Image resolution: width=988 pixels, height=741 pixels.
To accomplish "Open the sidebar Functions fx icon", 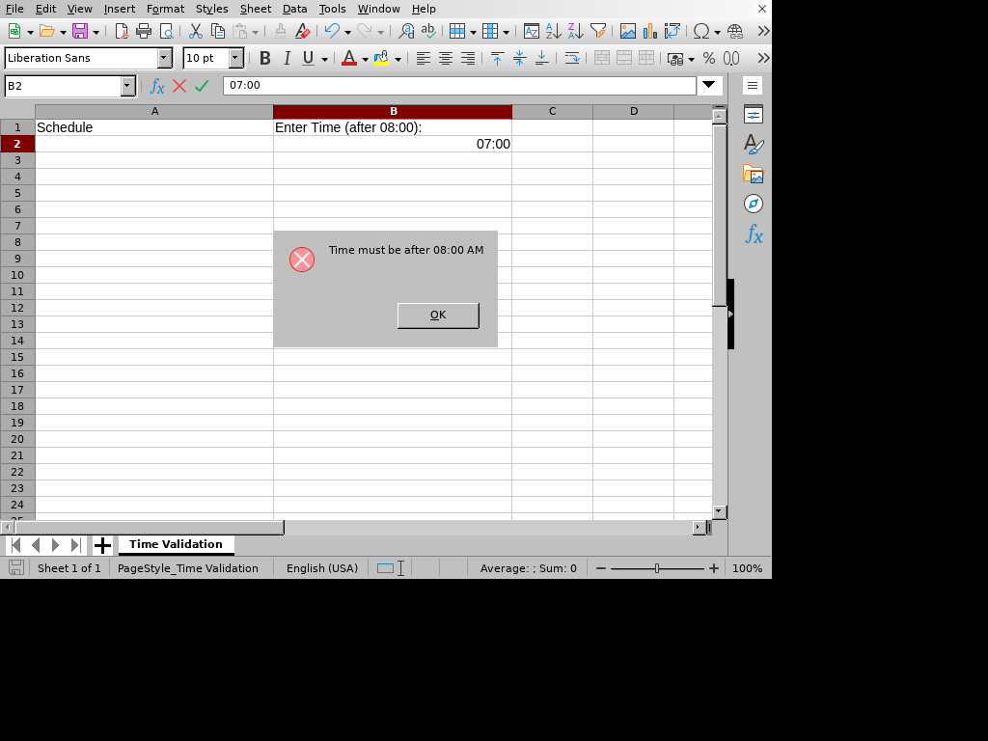I will [754, 234].
